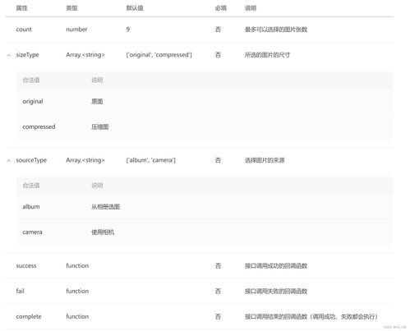This screenshot has width=410, height=331.
Task: Click the 原图 description for original
Action: 97,101
